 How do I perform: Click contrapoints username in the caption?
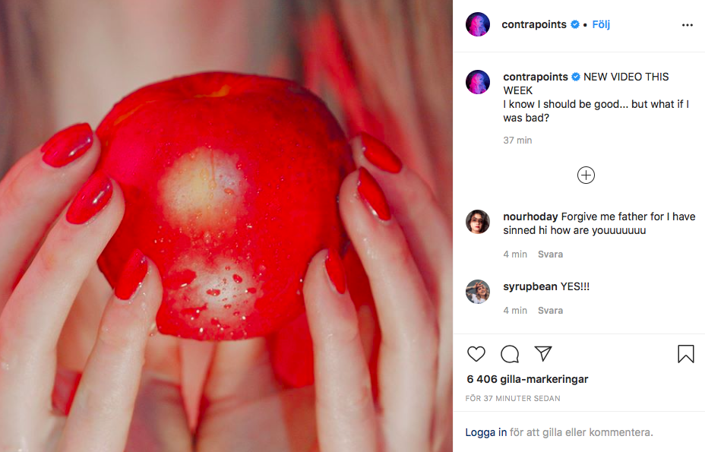click(x=536, y=77)
